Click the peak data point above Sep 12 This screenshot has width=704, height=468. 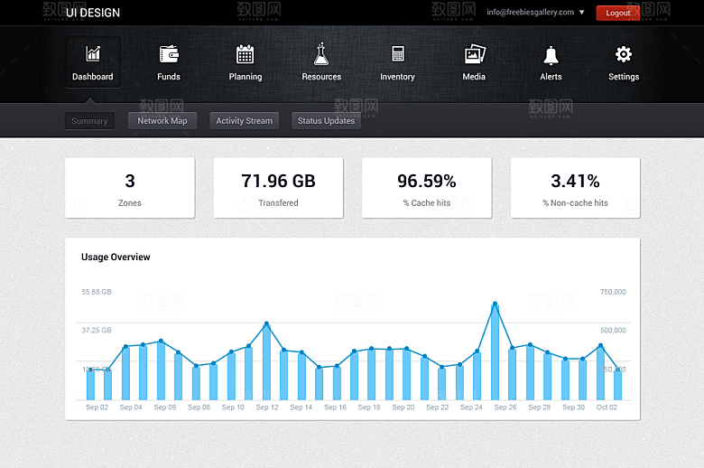click(x=266, y=323)
